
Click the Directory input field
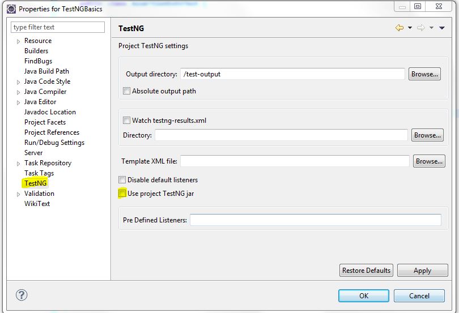point(281,135)
